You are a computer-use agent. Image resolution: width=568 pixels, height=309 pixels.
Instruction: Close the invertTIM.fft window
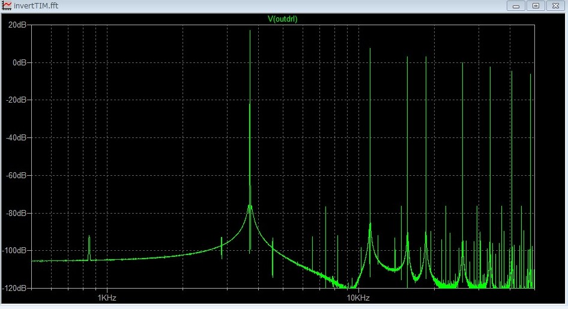(x=555, y=6)
